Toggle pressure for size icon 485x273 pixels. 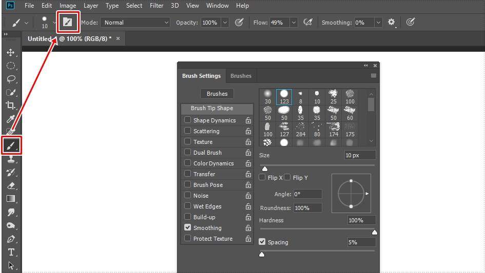(411, 22)
